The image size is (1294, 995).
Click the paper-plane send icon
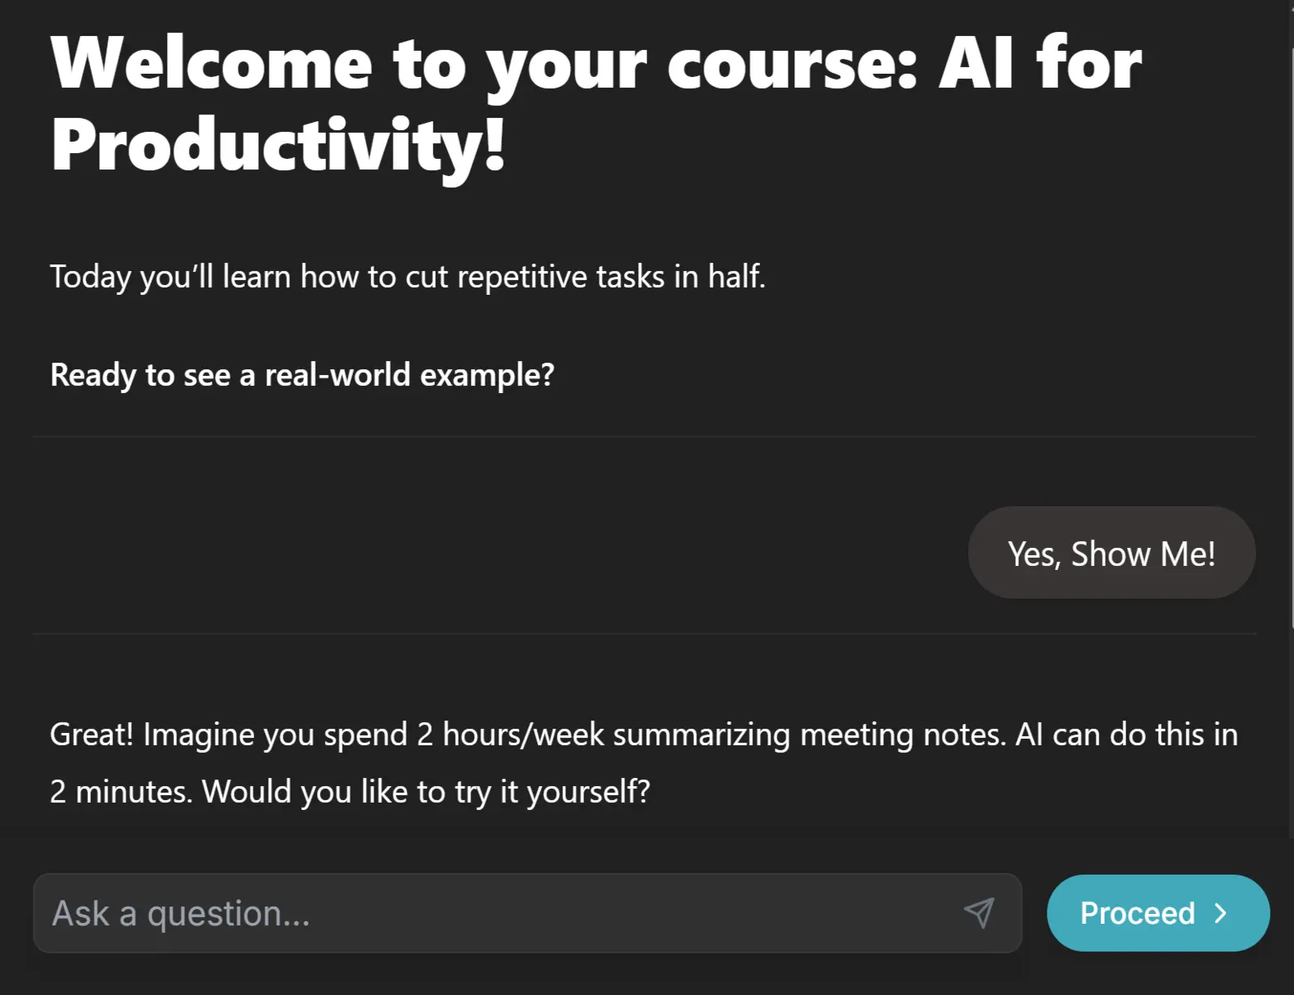(x=979, y=912)
